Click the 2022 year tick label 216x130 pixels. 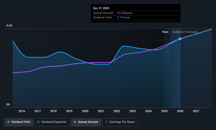117,111
